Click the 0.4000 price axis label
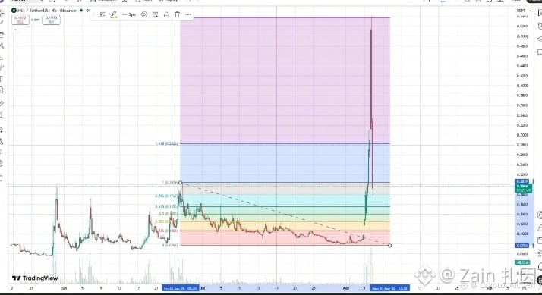Screen dimensions: 542x295 (x=522, y=86)
